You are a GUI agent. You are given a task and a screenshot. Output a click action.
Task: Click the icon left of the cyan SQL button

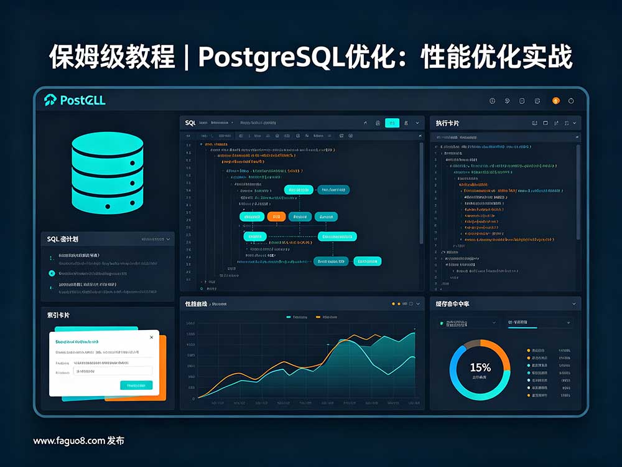[378, 123]
